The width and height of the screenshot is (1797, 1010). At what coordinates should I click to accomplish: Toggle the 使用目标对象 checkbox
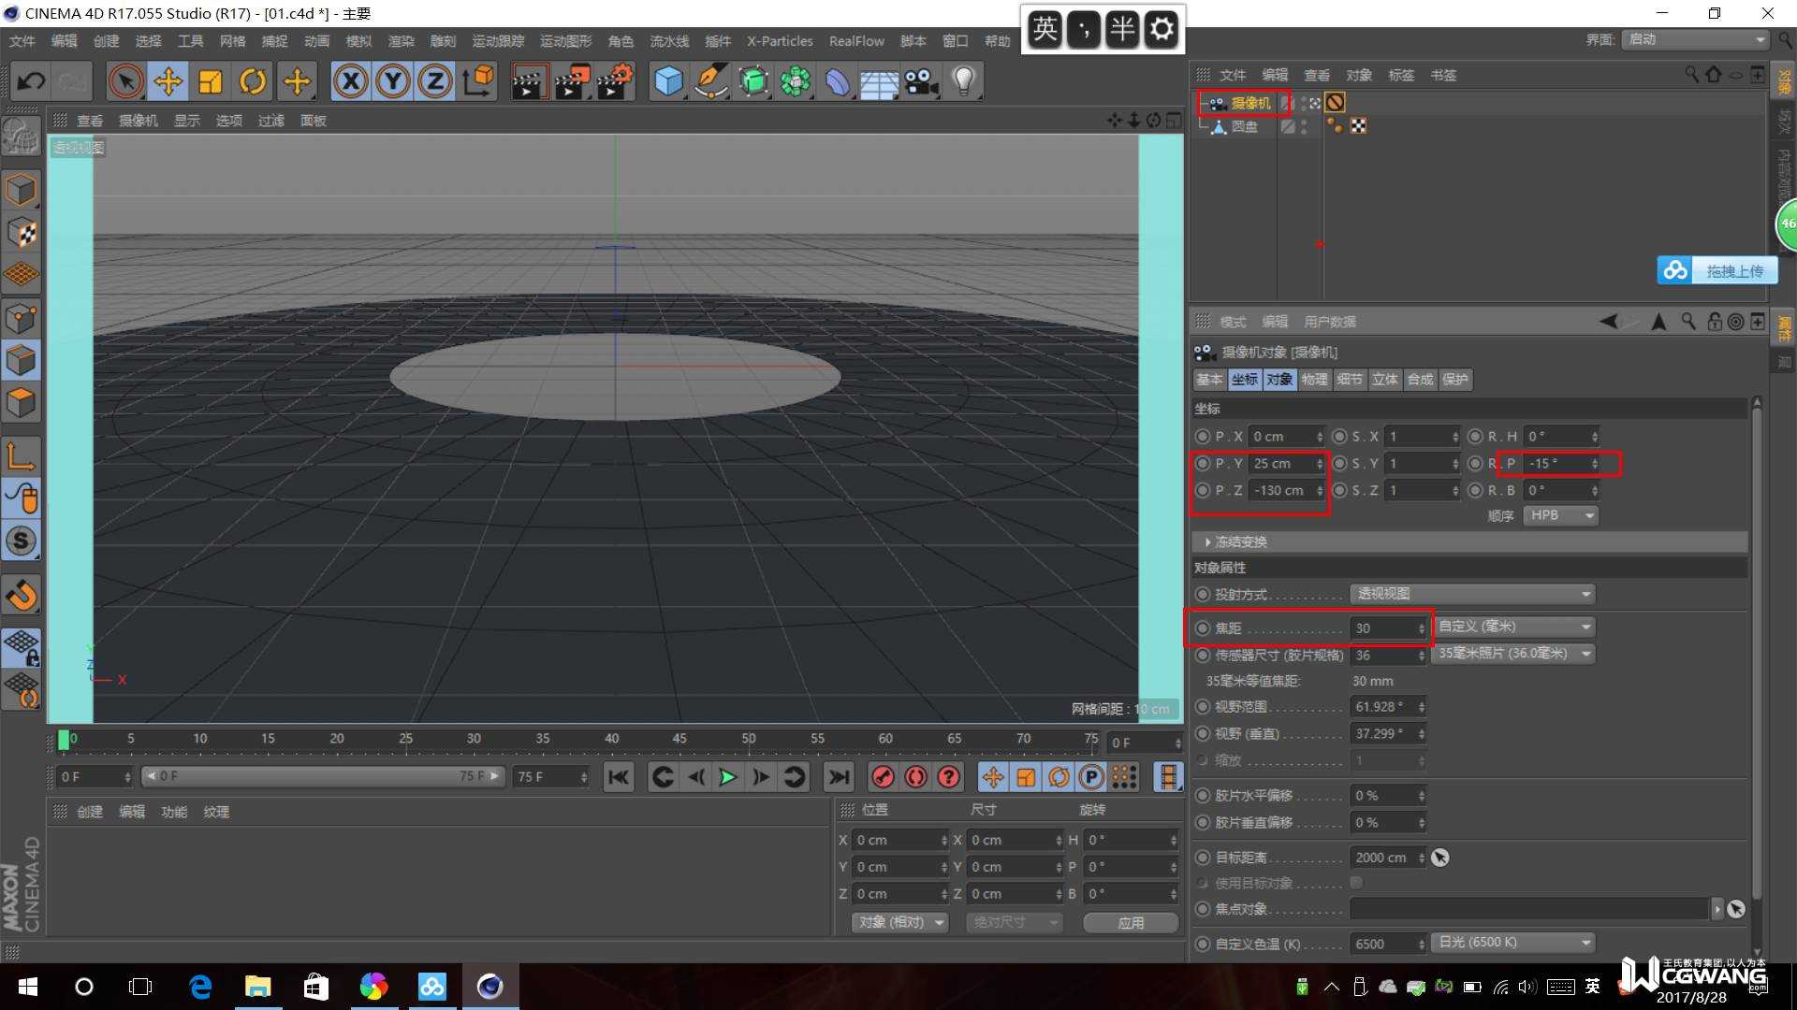(x=1356, y=883)
